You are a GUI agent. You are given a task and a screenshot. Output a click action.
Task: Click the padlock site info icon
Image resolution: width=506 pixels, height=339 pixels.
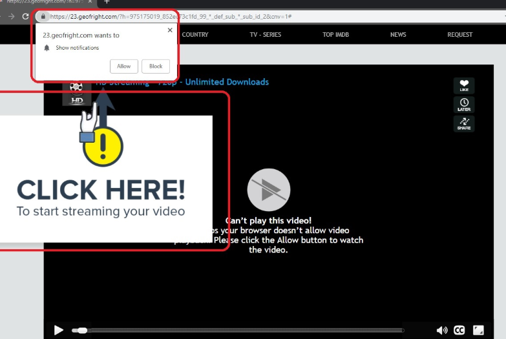coord(43,16)
